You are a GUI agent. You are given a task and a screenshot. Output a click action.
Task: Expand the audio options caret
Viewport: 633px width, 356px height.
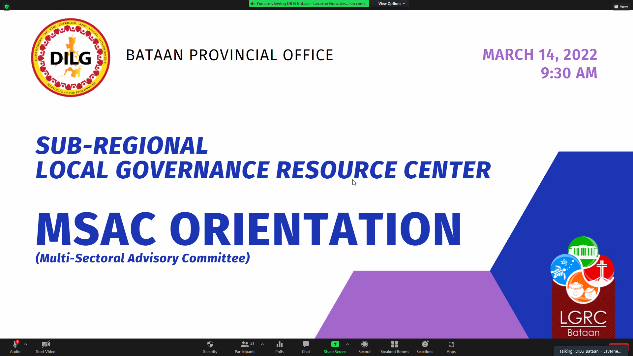(x=26, y=344)
